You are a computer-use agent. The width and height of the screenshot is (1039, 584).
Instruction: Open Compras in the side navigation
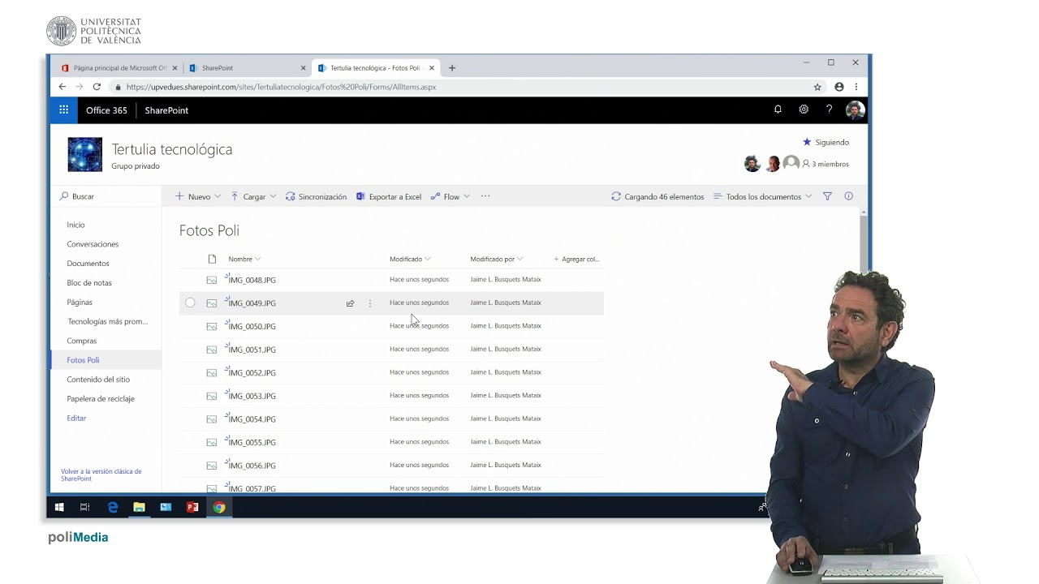coord(82,341)
